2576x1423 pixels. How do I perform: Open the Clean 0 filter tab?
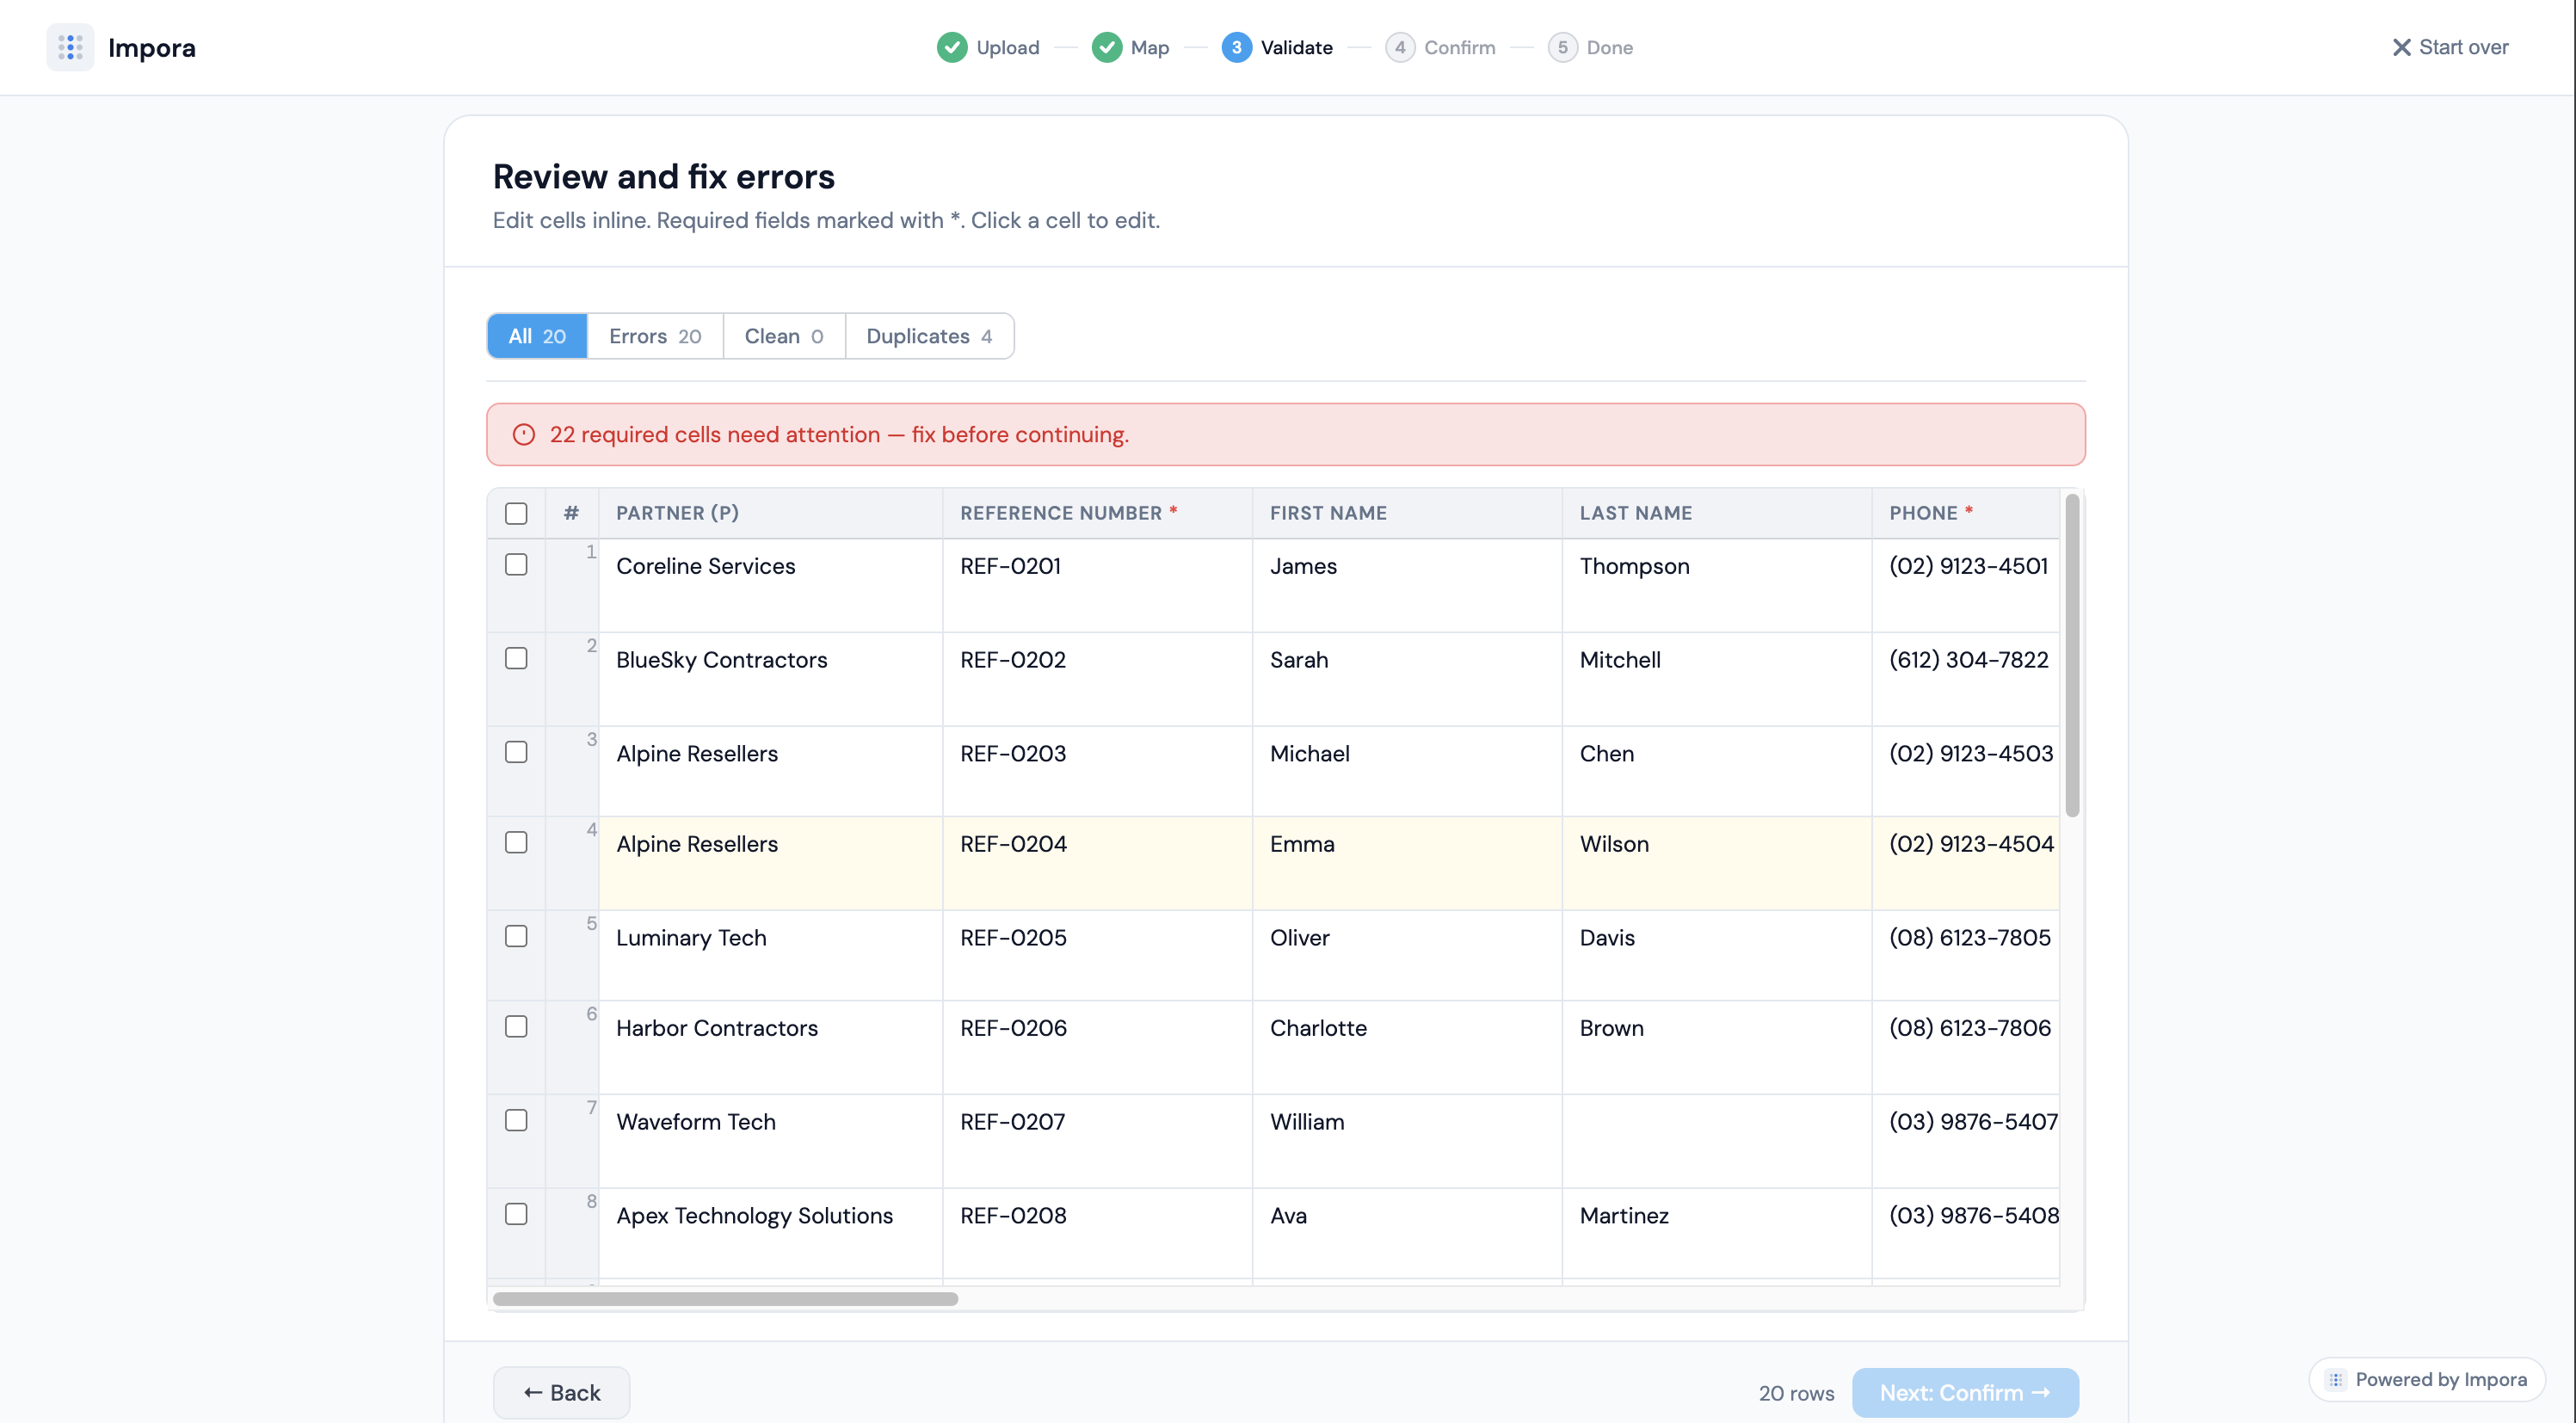(784, 336)
